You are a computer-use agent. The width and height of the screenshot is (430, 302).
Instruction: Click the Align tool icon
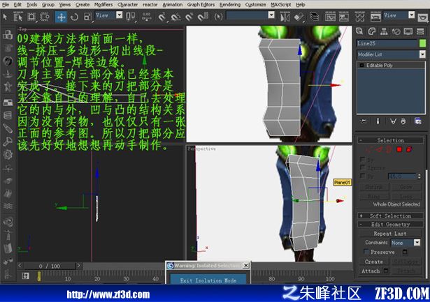(299, 17)
